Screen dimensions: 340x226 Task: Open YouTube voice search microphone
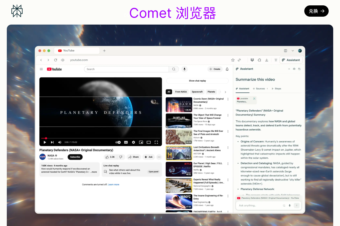tap(184, 69)
